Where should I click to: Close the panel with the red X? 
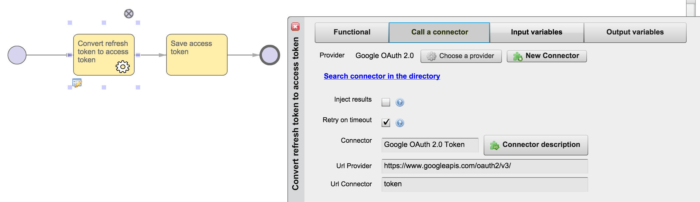295,27
